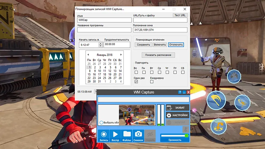Click the Громкость volume slider
This screenshot has height=149, width=265.
click(175, 135)
